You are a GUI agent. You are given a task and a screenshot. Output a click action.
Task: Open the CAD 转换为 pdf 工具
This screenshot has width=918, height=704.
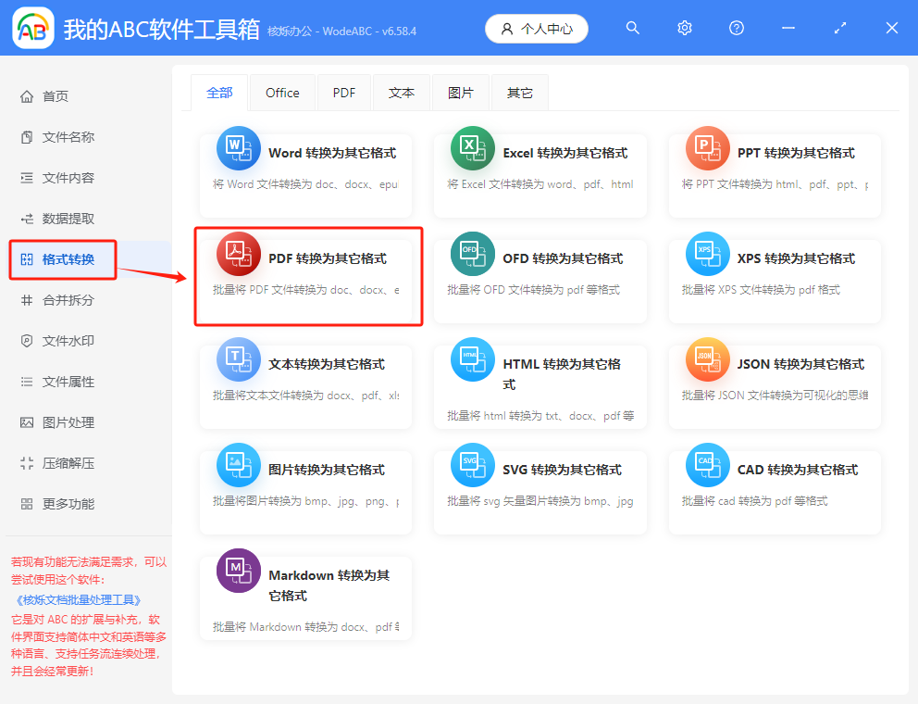point(775,485)
